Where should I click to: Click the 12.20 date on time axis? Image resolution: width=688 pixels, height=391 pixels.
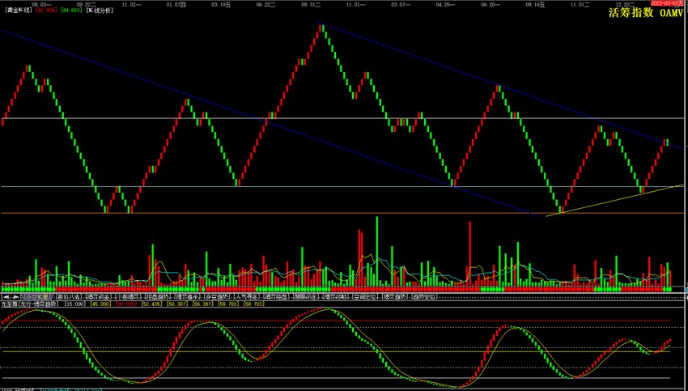[625, 4]
